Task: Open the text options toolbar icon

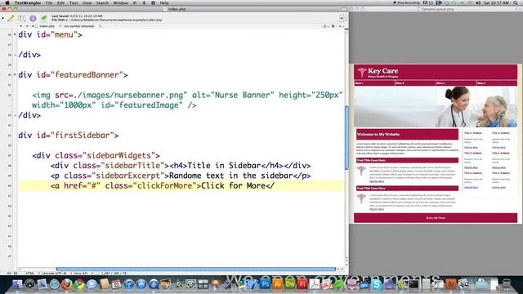Action: 22,18
